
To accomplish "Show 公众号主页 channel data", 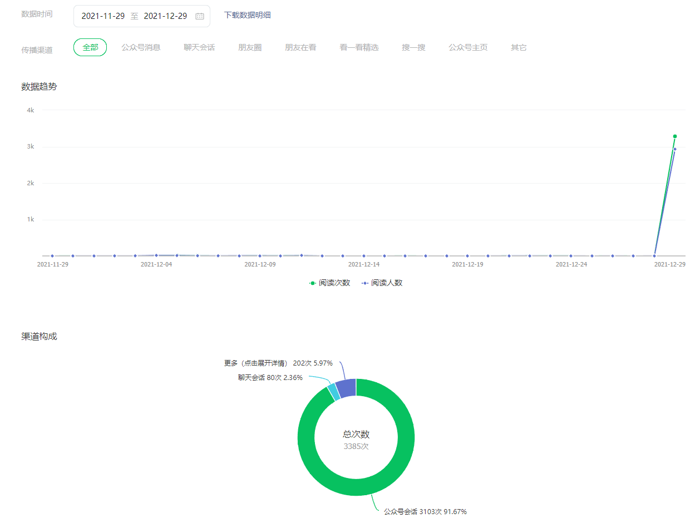I will coord(468,48).
